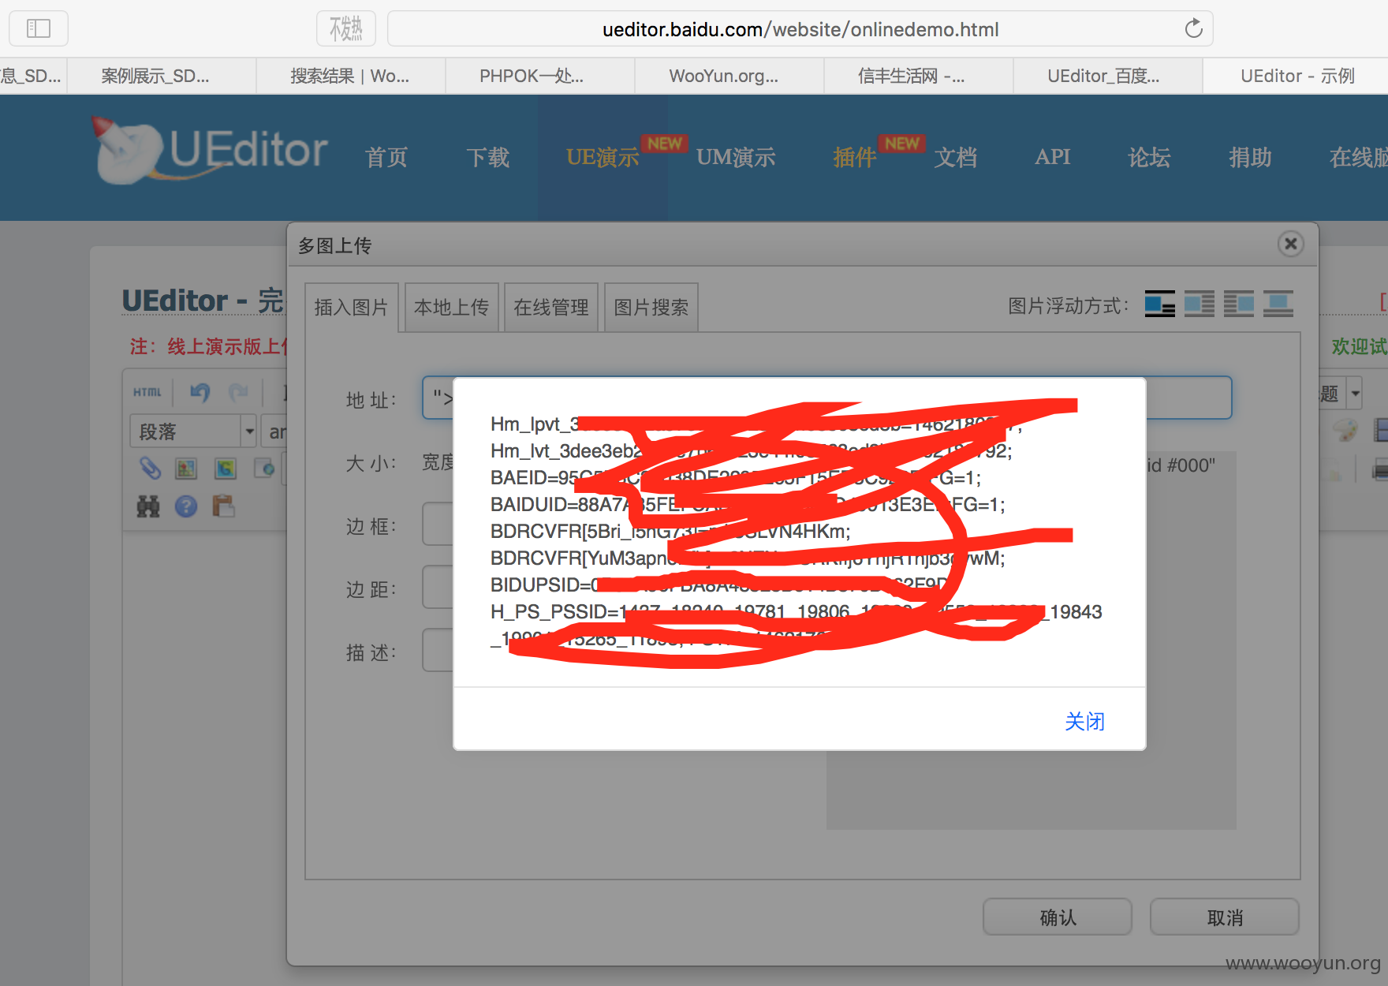The height and width of the screenshot is (986, 1388).
Task: Open the 段落 paragraph format dropdown
Action: pyautogui.click(x=193, y=431)
